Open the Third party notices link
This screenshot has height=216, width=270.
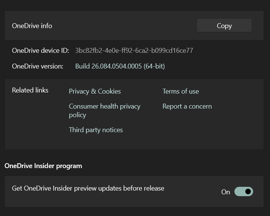tap(96, 130)
